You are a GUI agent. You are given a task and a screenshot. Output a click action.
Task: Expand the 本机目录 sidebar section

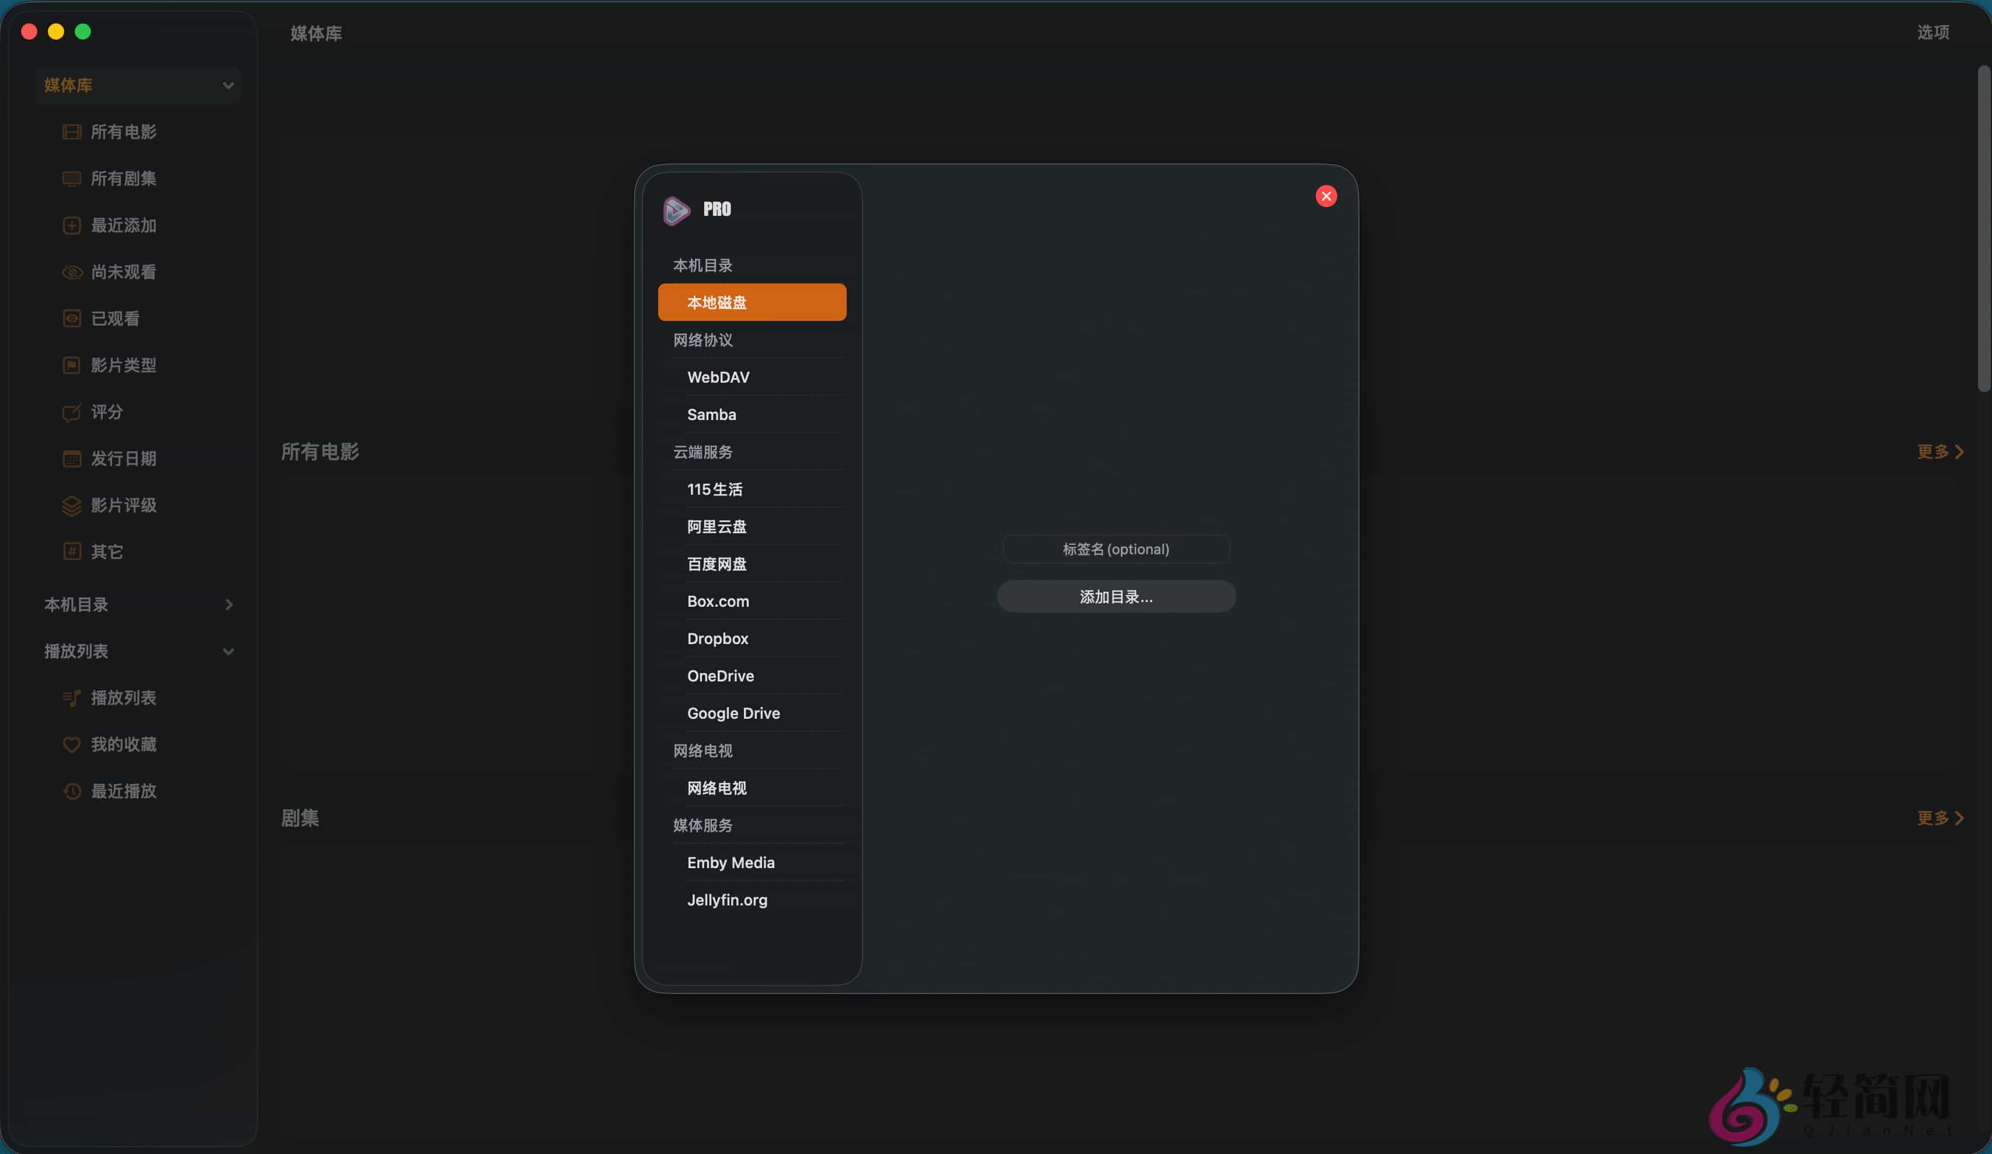[x=229, y=604]
